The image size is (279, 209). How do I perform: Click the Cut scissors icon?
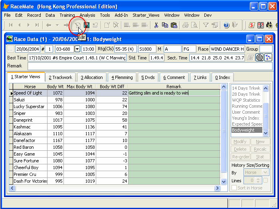pyautogui.click(x=156, y=25)
